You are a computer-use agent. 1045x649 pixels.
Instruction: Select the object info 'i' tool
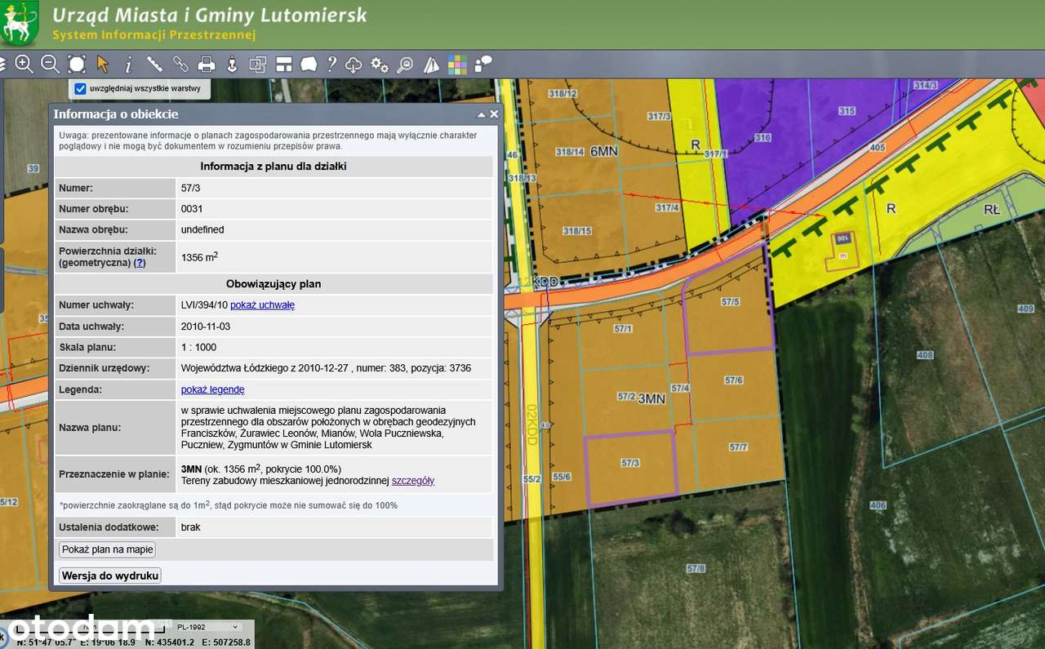(128, 64)
